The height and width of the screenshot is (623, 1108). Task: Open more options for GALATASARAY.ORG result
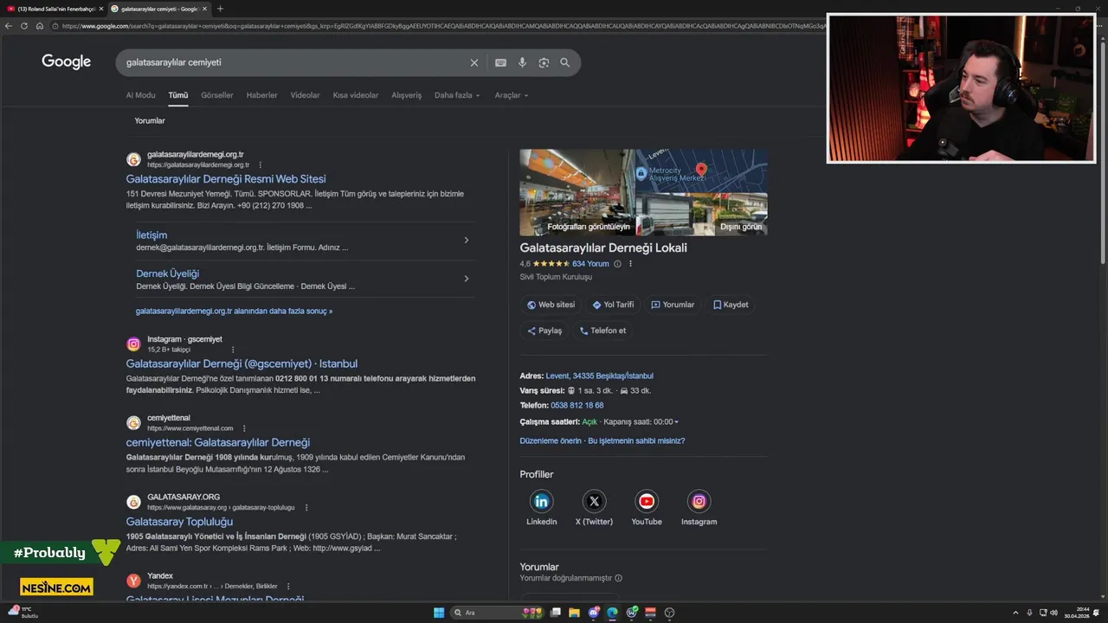pos(306,508)
